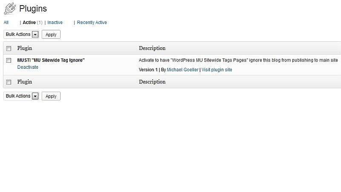This screenshot has width=341, height=192.
Task: Click Apply button below the plugin table
Action: [51, 96]
